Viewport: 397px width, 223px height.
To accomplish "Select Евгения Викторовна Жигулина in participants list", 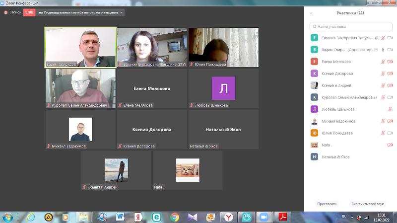I will click(x=347, y=38).
